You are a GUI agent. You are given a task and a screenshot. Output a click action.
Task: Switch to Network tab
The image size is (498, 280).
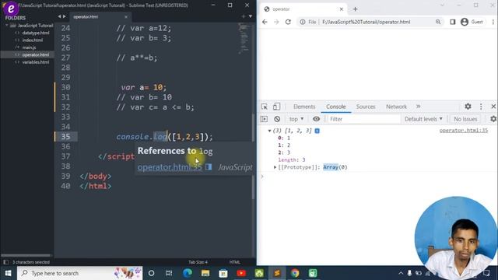[396, 107]
